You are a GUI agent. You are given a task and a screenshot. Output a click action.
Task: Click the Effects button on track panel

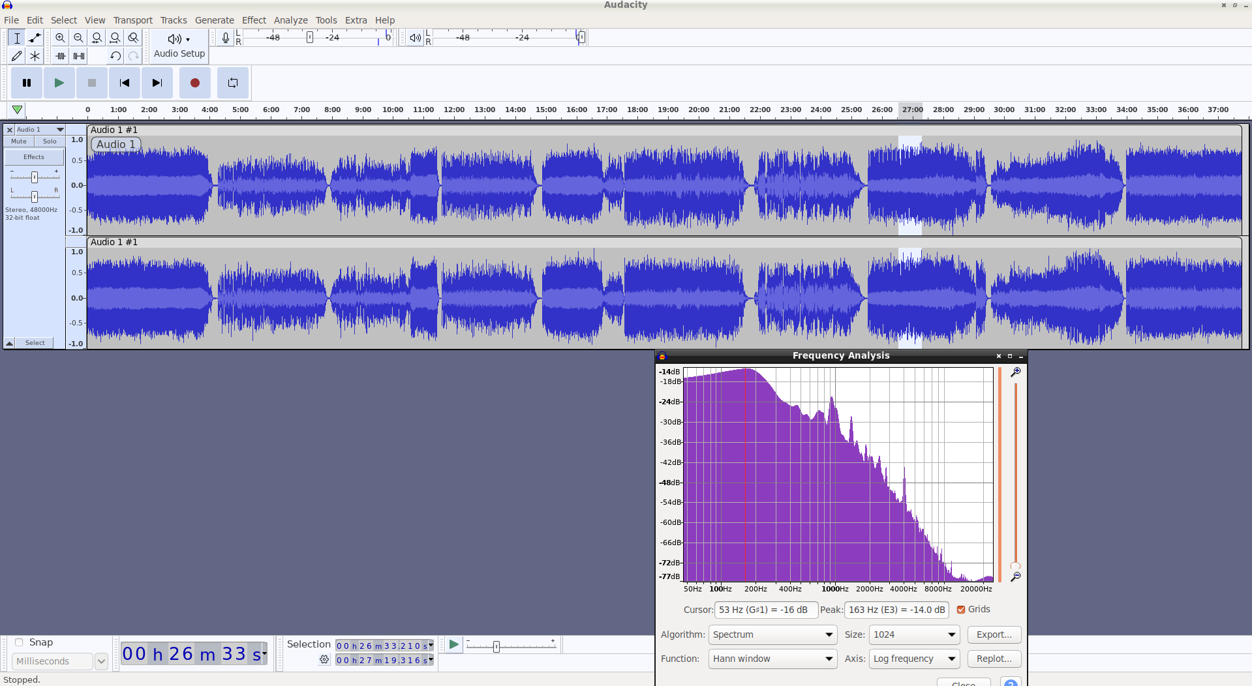34,157
